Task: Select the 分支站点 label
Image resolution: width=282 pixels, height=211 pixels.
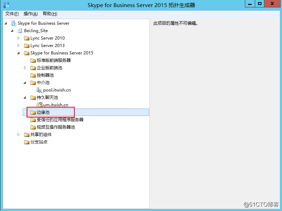Action: pyautogui.click(x=39, y=142)
